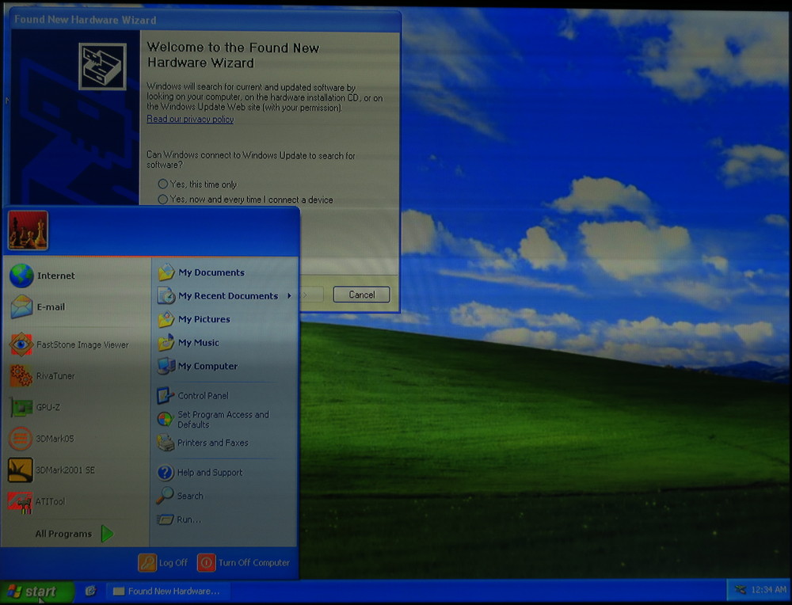Start 3DMark05 orange icon
792x605 pixels.
click(x=21, y=439)
